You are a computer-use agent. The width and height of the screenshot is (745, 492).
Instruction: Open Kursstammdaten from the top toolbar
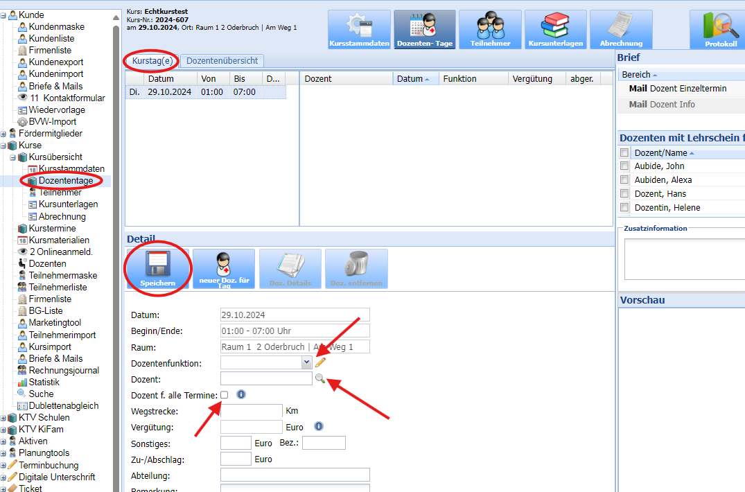[x=359, y=29]
